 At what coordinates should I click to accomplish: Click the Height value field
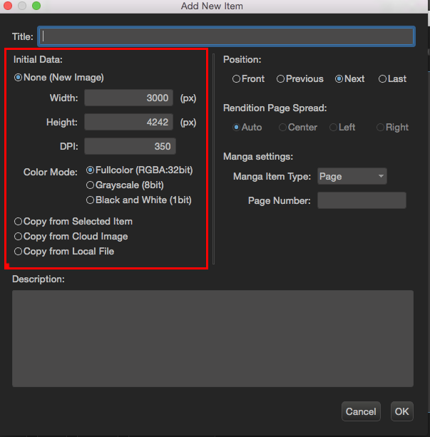(x=128, y=122)
